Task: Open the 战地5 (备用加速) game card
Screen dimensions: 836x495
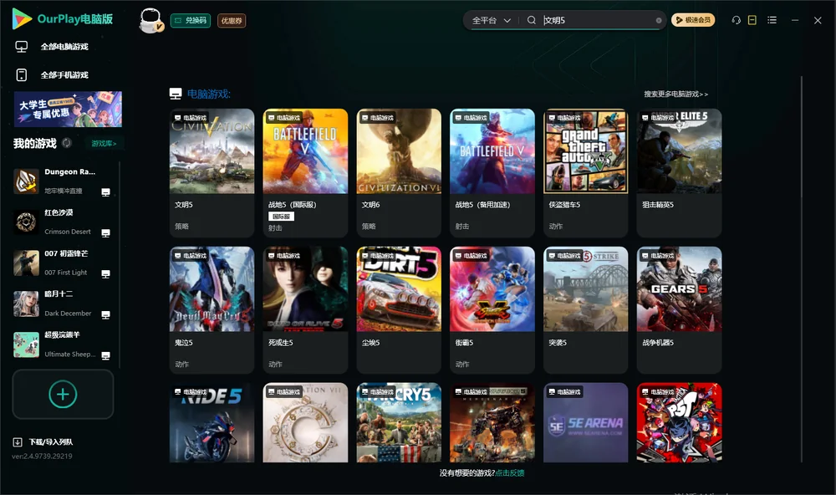Action: [492, 173]
